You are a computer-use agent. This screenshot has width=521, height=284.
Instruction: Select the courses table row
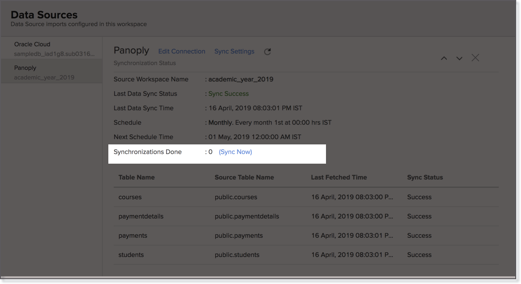pyautogui.click(x=130, y=197)
